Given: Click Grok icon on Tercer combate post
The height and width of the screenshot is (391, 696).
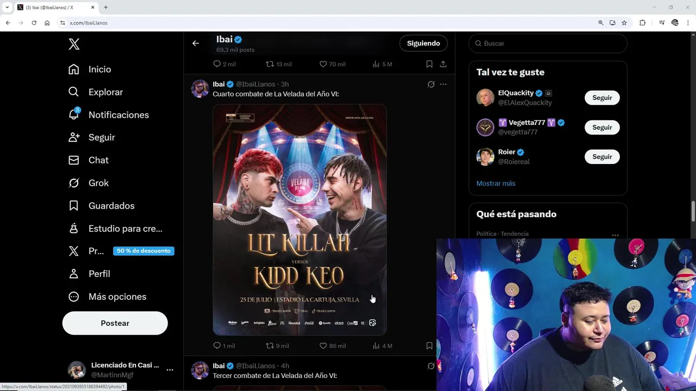Looking at the screenshot, I should [x=431, y=366].
